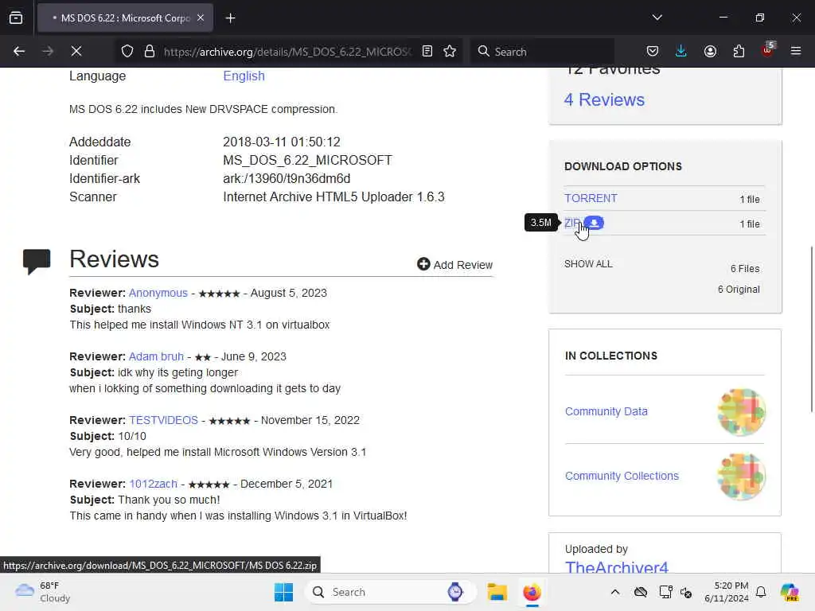Open the uBlock Origin extension icon

[768, 50]
